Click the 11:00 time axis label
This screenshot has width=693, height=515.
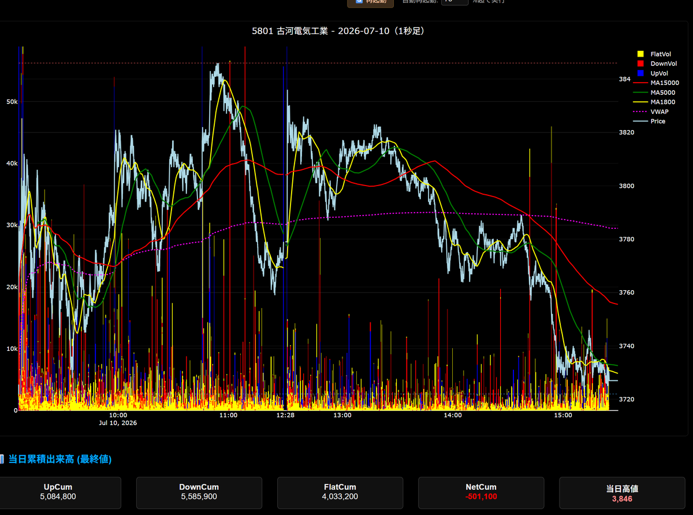(x=228, y=415)
